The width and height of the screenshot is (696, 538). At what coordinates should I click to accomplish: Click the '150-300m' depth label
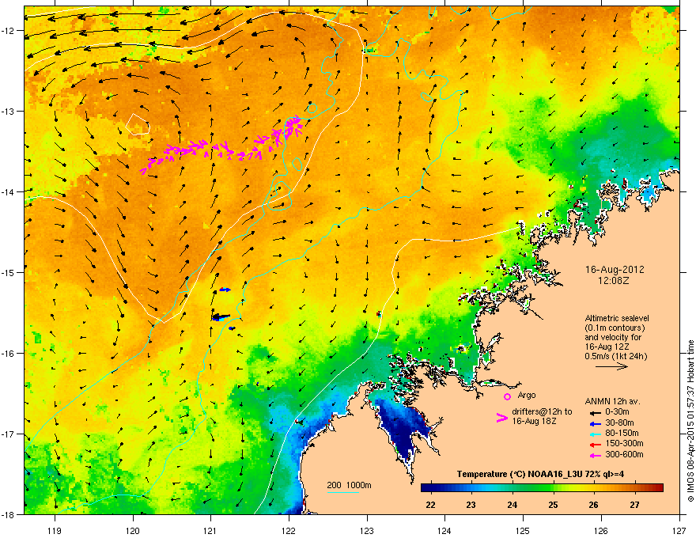624,443
